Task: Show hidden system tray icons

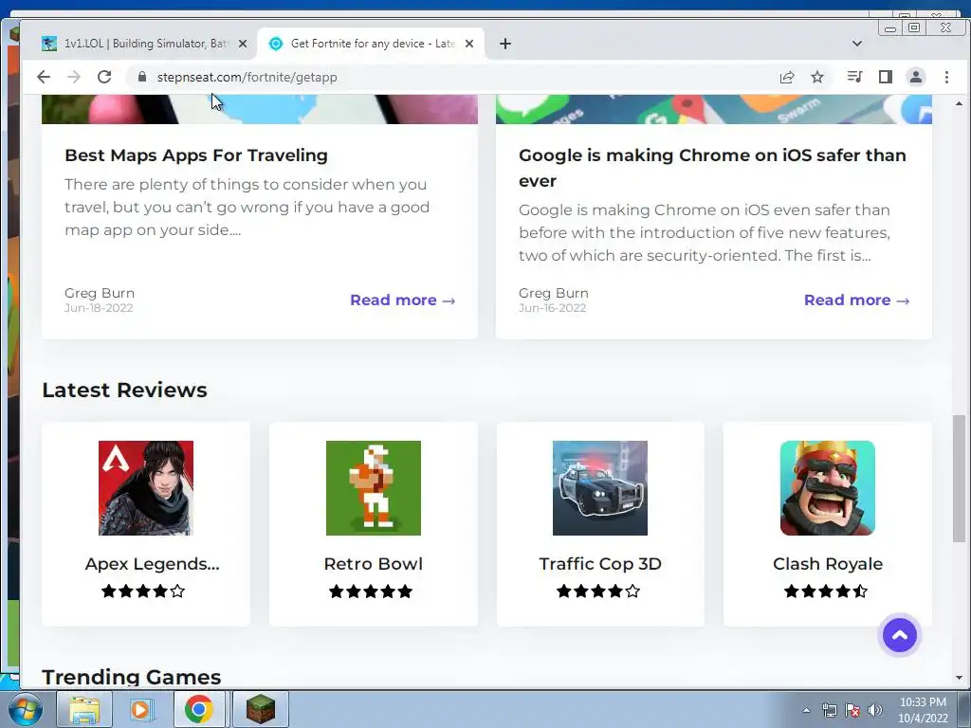Action: [806, 710]
